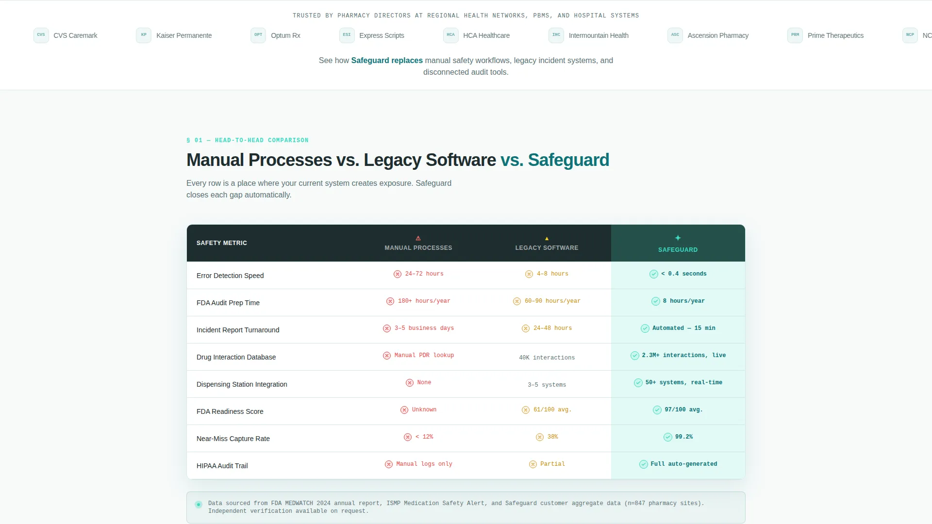The image size is (932, 524).
Task: Click yellow triangle above Legacy Software header
Action: 547,239
